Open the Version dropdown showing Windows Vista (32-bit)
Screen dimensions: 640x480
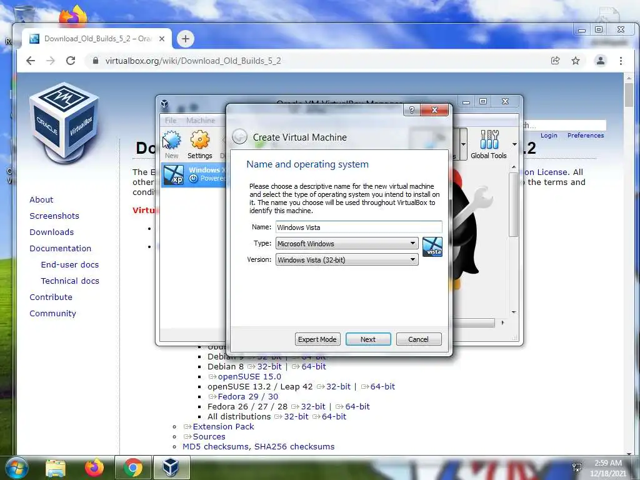point(347,259)
